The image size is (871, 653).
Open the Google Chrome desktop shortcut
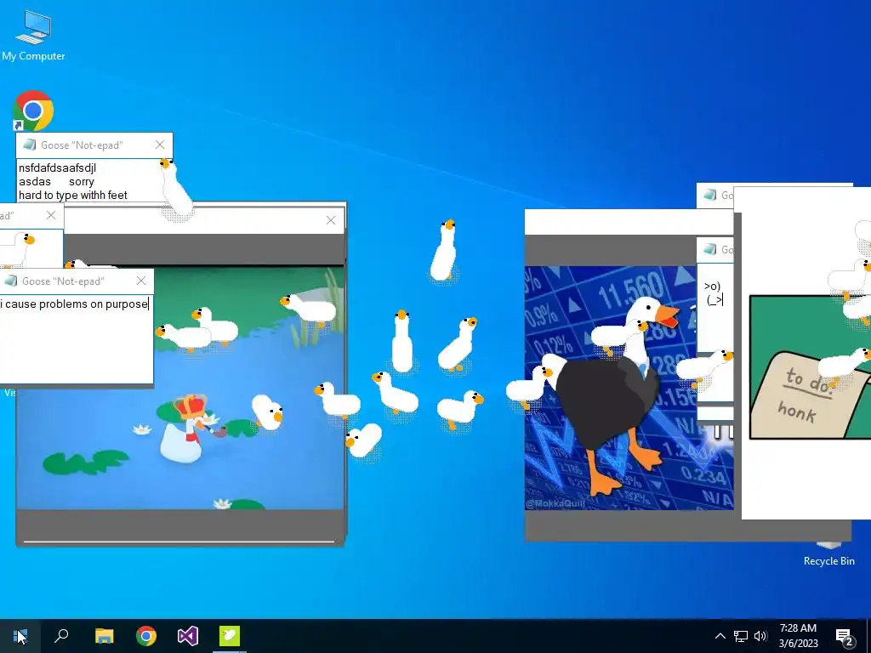point(33,111)
